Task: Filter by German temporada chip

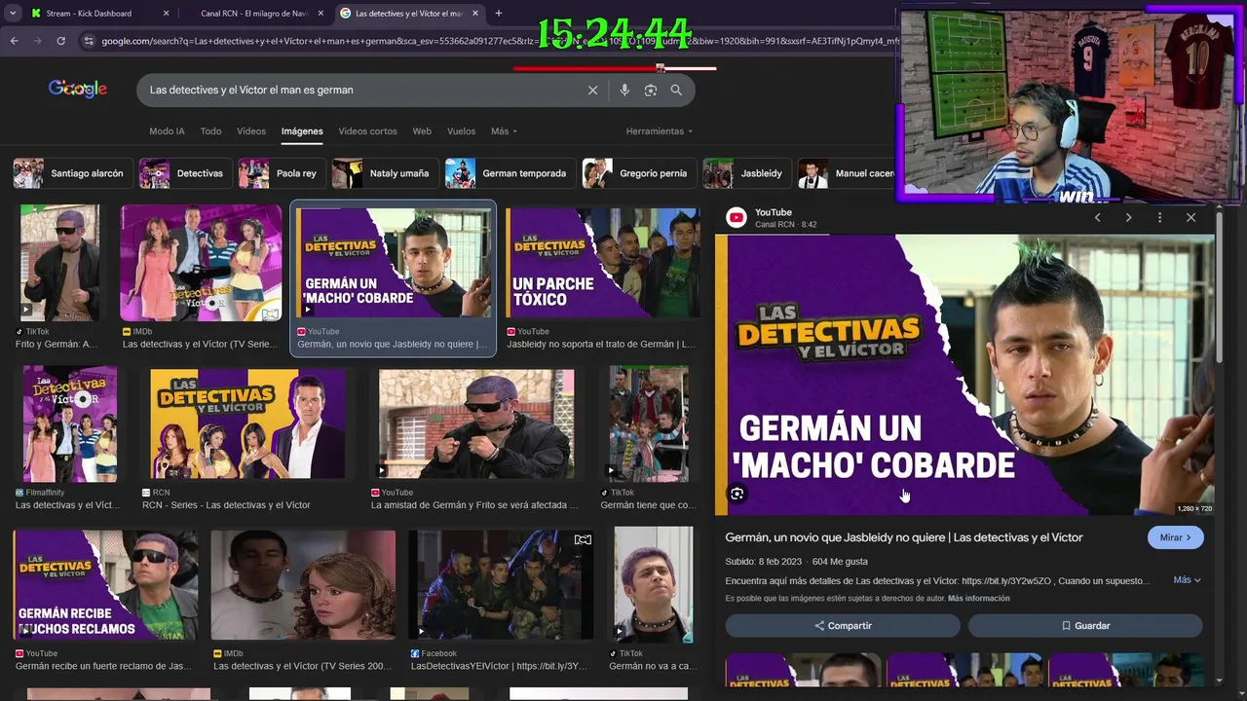Action: pyautogui.click(x=509, y=173)
